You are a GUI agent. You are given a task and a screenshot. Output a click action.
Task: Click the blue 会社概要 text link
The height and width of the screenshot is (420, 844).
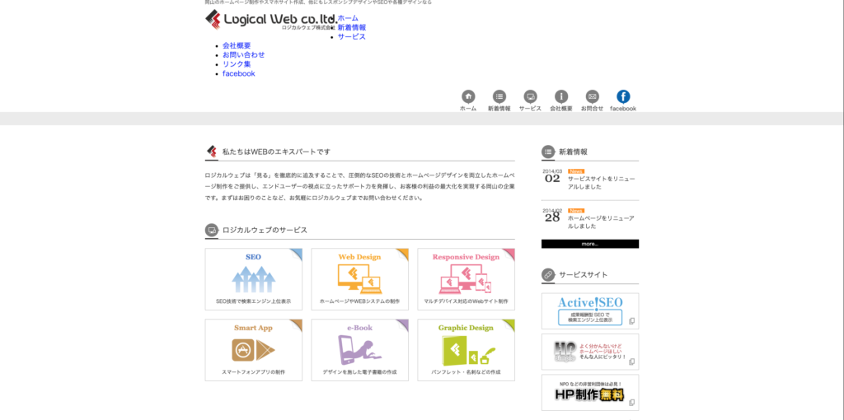(x=237, y=46)
